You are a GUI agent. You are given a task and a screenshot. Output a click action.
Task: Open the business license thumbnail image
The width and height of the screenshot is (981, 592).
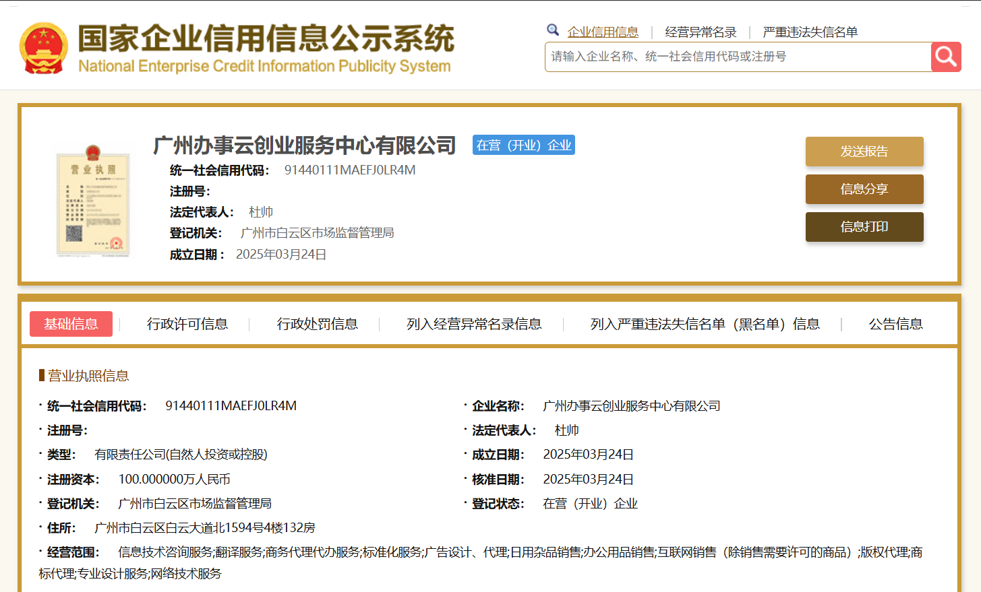click(x=92, y=202)
